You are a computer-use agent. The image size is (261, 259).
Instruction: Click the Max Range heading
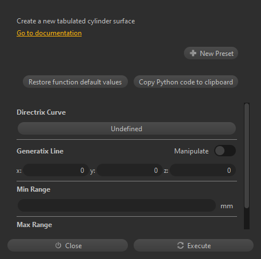click(x=34, y=225)
